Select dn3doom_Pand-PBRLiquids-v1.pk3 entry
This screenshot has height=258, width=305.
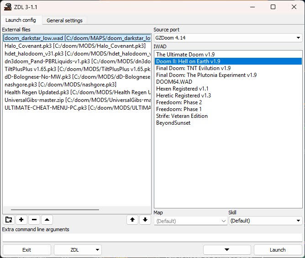pos(77,61)
